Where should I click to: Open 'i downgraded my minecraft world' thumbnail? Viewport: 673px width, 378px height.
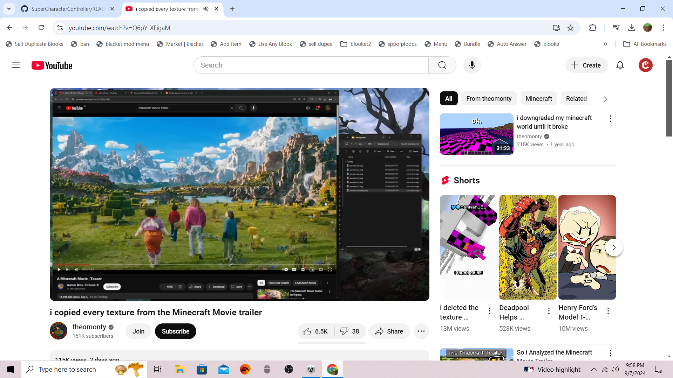click(476, 134)
